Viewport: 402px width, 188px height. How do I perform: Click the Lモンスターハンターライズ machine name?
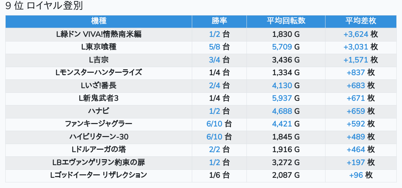pyautogui.click(x=99, y=72)
